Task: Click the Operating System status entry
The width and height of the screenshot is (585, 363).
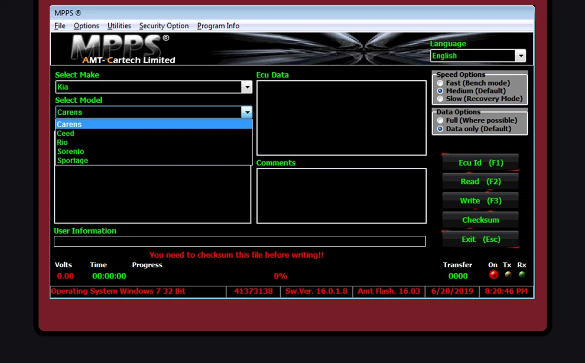Action: [138, 291]
